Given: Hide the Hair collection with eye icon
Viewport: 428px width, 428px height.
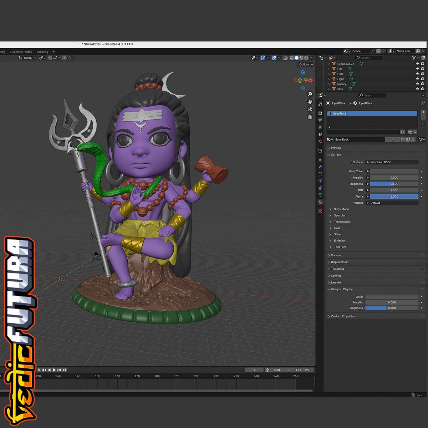Looking at the screenshot, I should point(417,69).
